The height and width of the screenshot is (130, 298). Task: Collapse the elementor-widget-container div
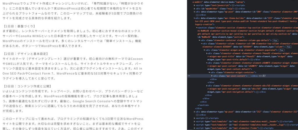click(209, 72)
